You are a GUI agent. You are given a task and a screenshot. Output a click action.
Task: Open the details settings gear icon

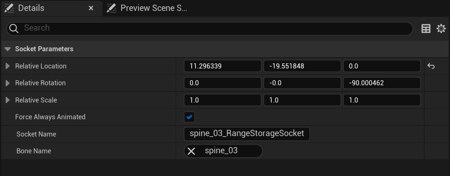(441, 29)
